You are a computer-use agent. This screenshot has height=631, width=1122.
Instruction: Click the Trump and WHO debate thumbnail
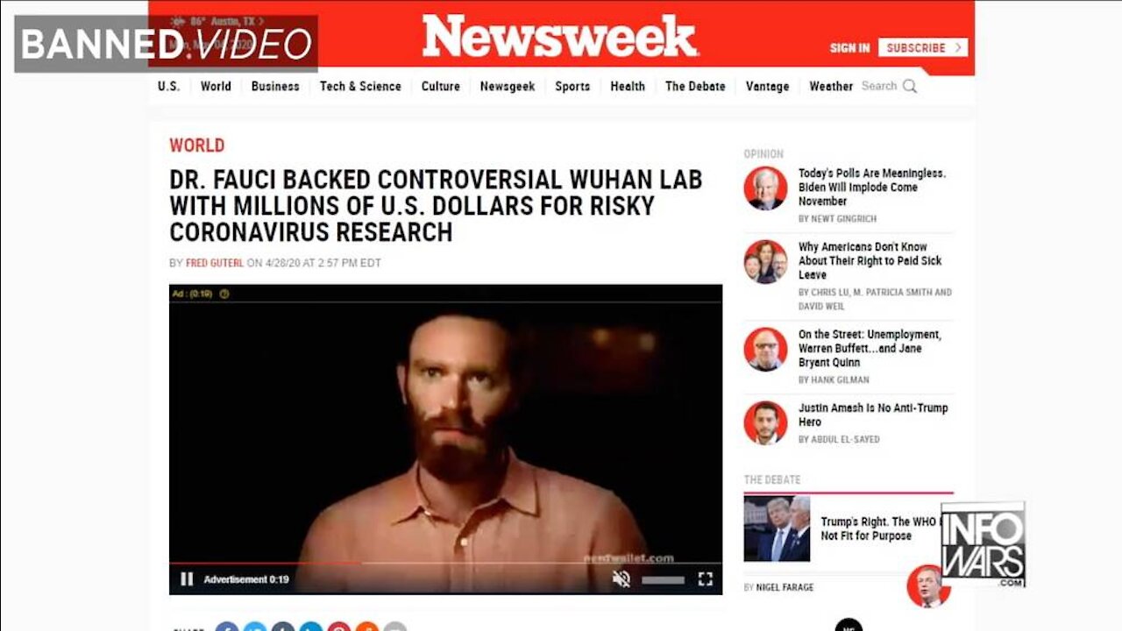[777, 528]
